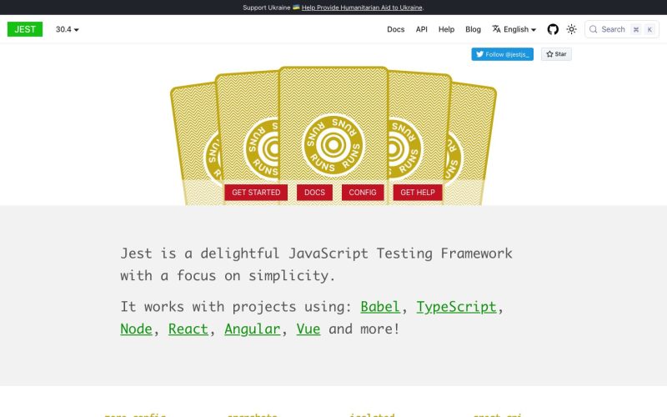Click the translate icon beside English

[x=496, y=29]
